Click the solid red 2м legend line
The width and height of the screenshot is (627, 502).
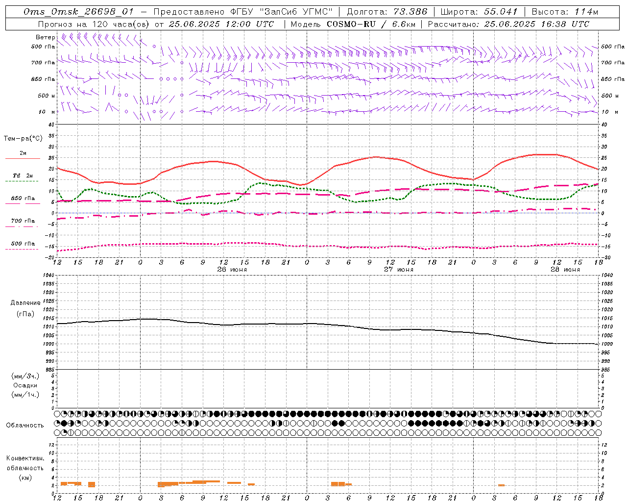pyautogui.click(x=23, y=158)
